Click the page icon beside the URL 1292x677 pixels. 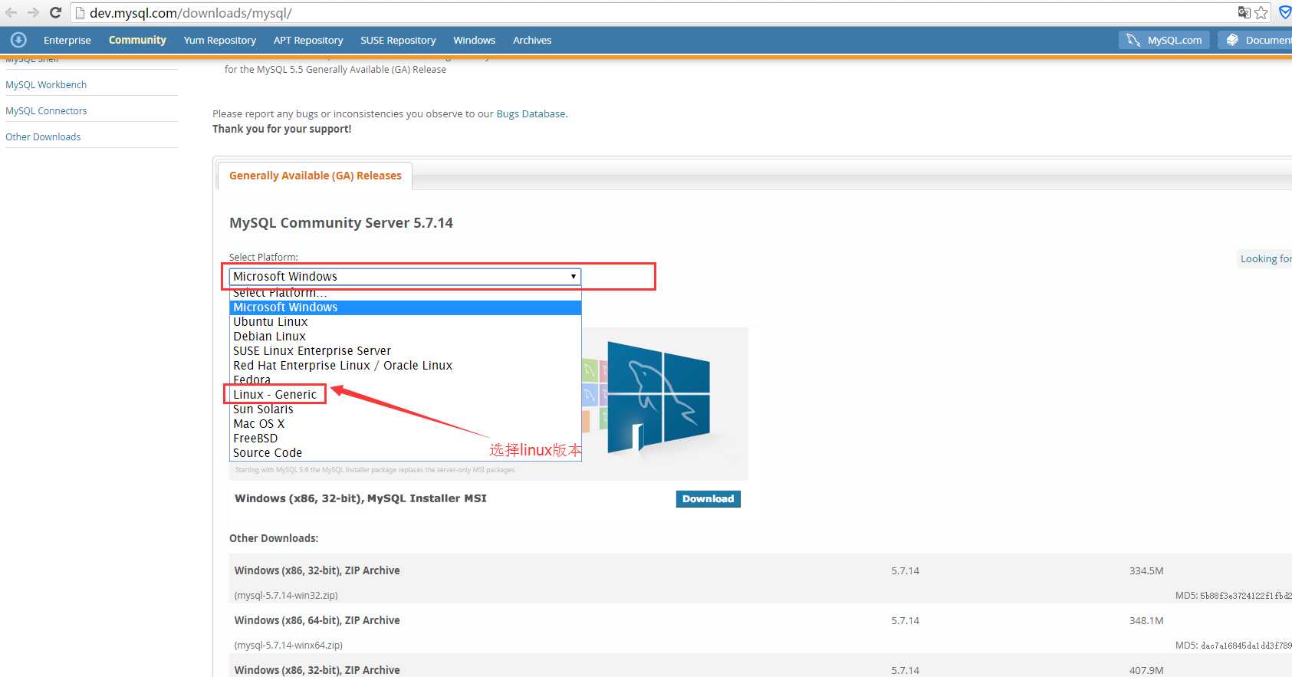pos(79,13)
